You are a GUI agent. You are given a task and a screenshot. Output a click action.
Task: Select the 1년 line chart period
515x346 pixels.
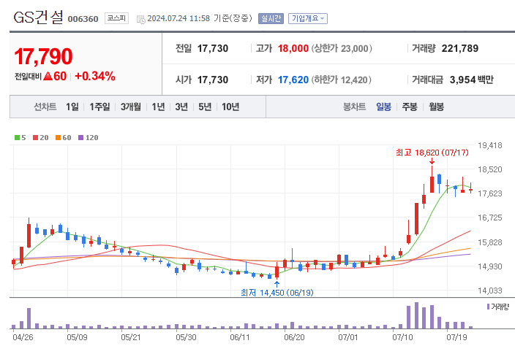[x=158, y=107]
